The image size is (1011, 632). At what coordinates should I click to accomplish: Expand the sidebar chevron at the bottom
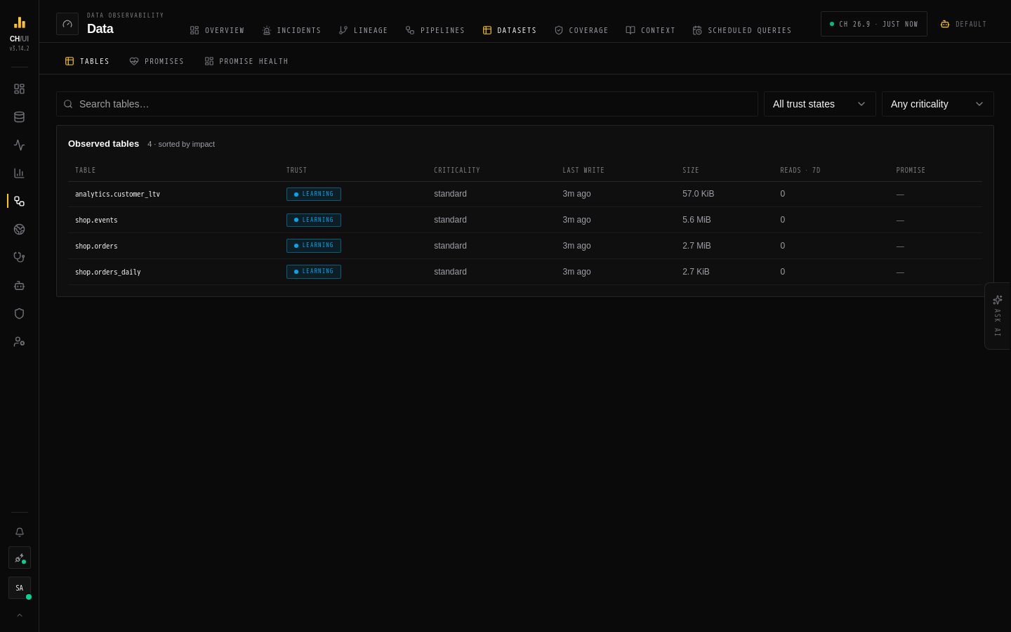(20, 615)
